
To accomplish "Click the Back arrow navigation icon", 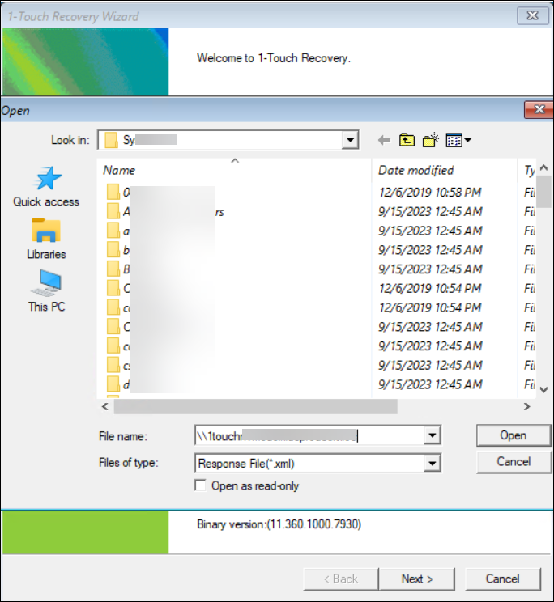I will pyautogui.click(x=384, y=140).
